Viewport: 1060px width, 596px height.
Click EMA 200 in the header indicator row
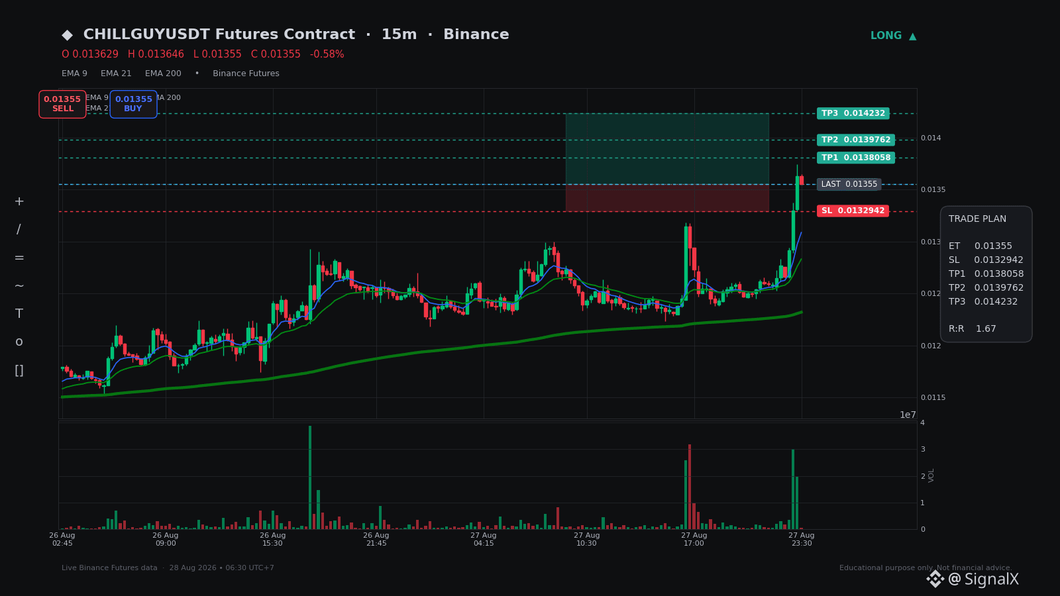click(x=163, y=74)
